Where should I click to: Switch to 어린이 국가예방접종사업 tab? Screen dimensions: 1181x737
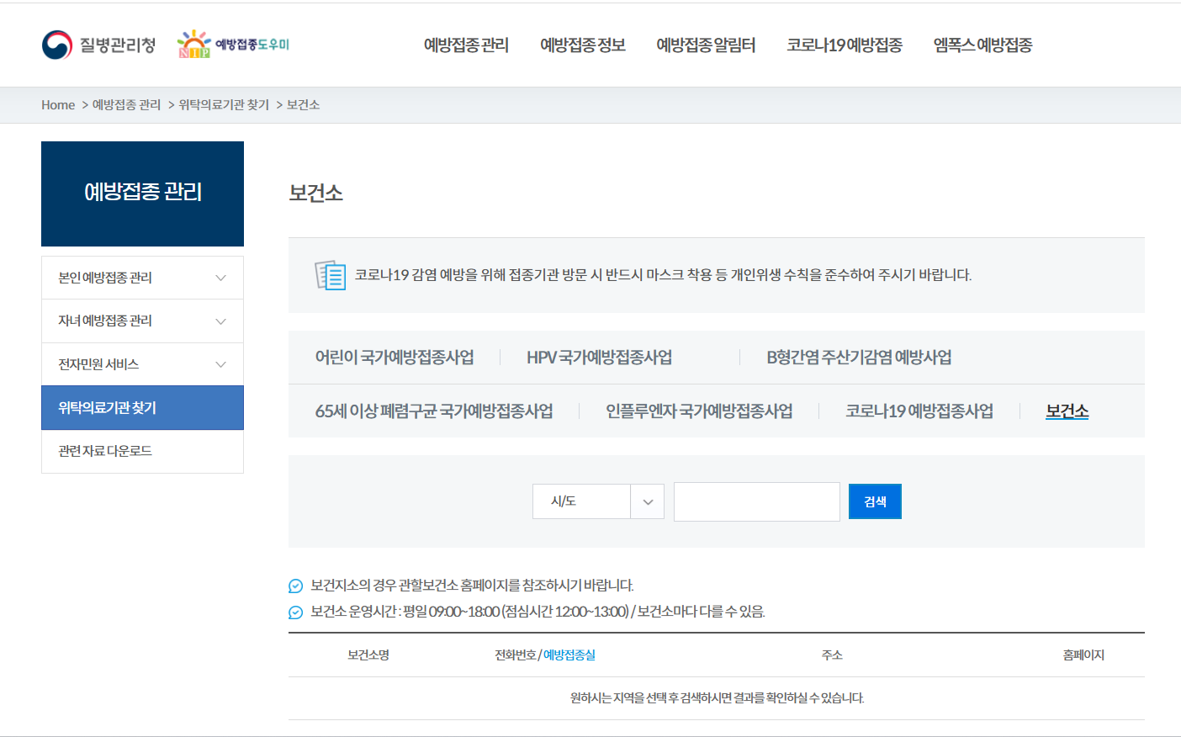[395, 358]
